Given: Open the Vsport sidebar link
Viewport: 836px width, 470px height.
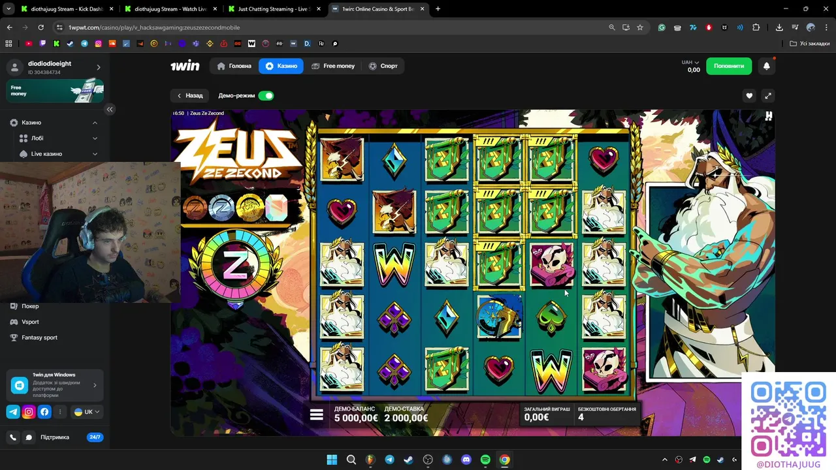Looking at the screenshot, I should (30, 322).
